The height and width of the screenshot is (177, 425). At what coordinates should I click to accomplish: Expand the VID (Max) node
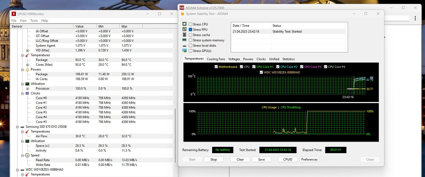(27, 50)
